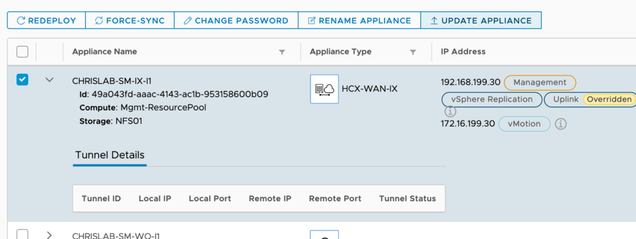Screen dimensions: 636x239
Task: Toggle the select-all header checkbox
Action: tap(22, 52)
